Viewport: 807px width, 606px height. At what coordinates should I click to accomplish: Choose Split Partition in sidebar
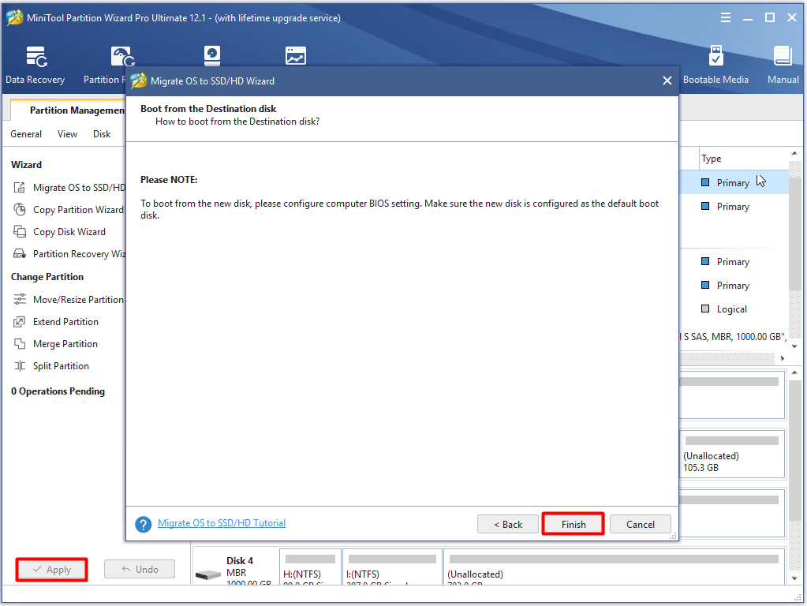[51, 366]
